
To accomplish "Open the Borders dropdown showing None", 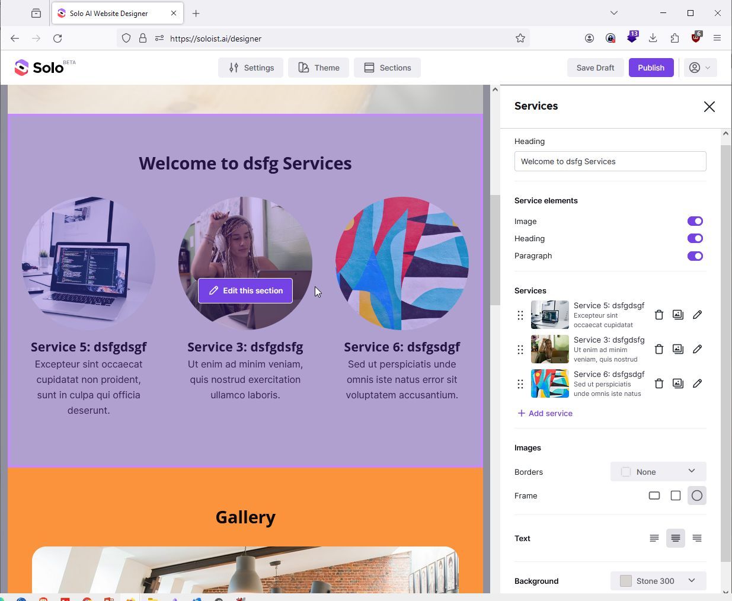I will pos(658,472).
